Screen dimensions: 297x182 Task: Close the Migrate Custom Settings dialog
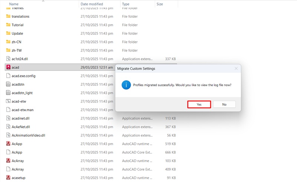(236, 68)
